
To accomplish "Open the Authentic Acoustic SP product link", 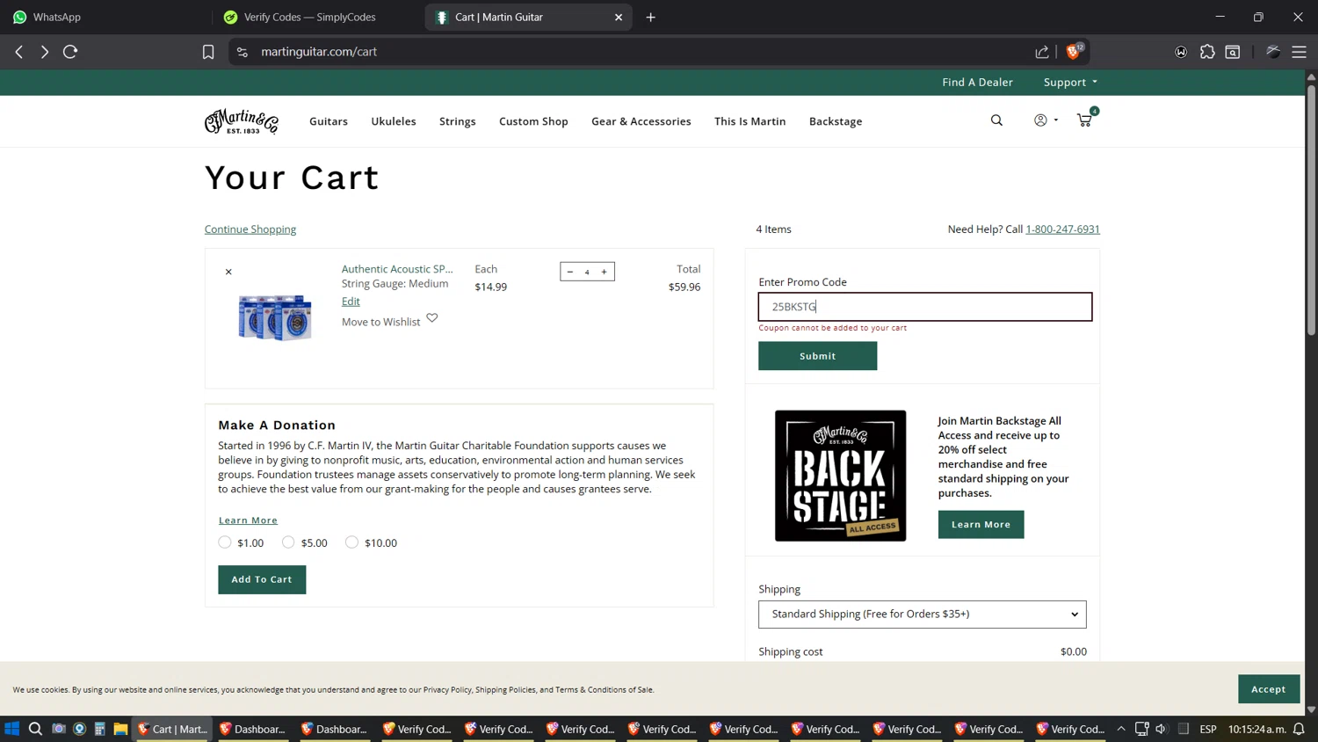I will coord(397,269).
